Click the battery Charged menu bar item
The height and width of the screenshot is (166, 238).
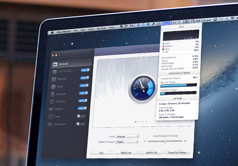click(204, 21)
